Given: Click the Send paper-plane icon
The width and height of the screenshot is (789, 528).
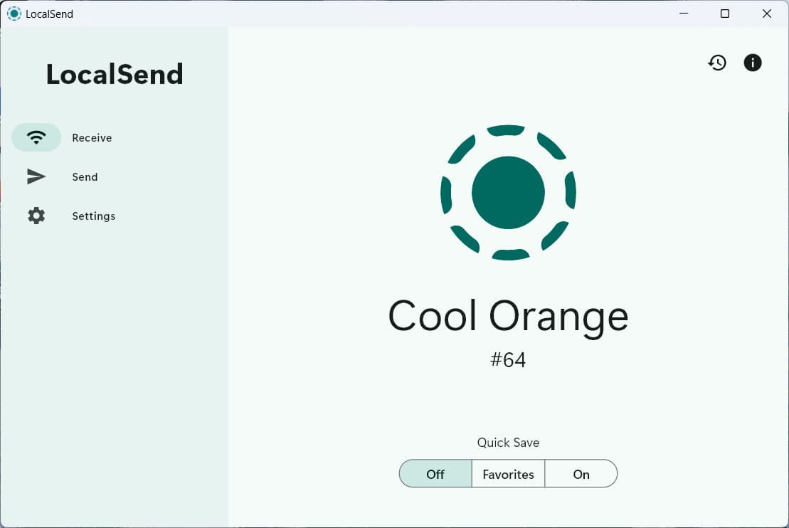Looking at the screenshot, I should click(x=36, y=176).
